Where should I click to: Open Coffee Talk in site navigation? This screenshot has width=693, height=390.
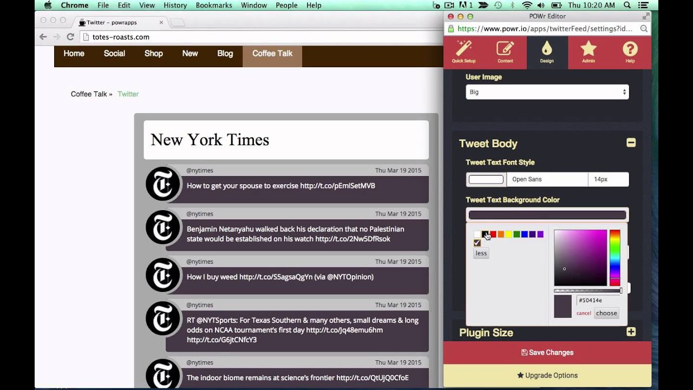[272, 56]
